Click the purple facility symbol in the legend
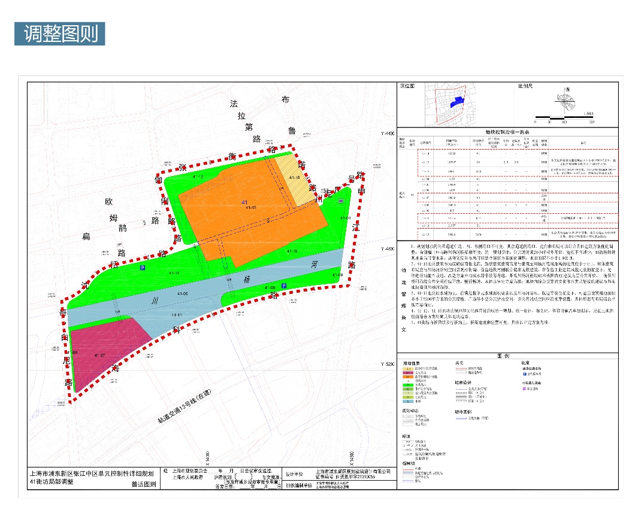Image resolution: width=641 pixels, height=516 pixels. [x=525, y=389]
